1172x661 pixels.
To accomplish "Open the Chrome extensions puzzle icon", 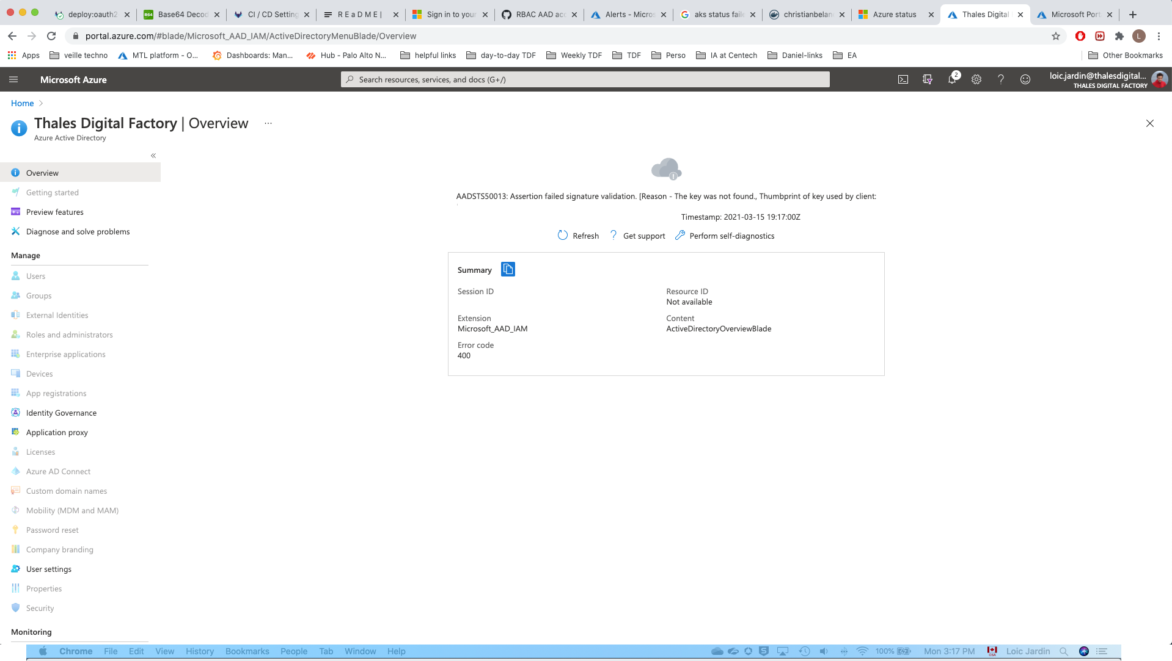I will (x=1119, y=36).
